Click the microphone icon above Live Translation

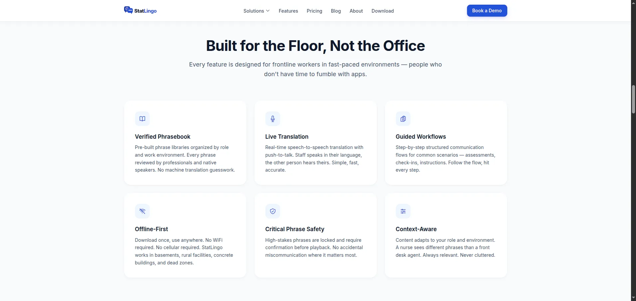coord(272,119)
